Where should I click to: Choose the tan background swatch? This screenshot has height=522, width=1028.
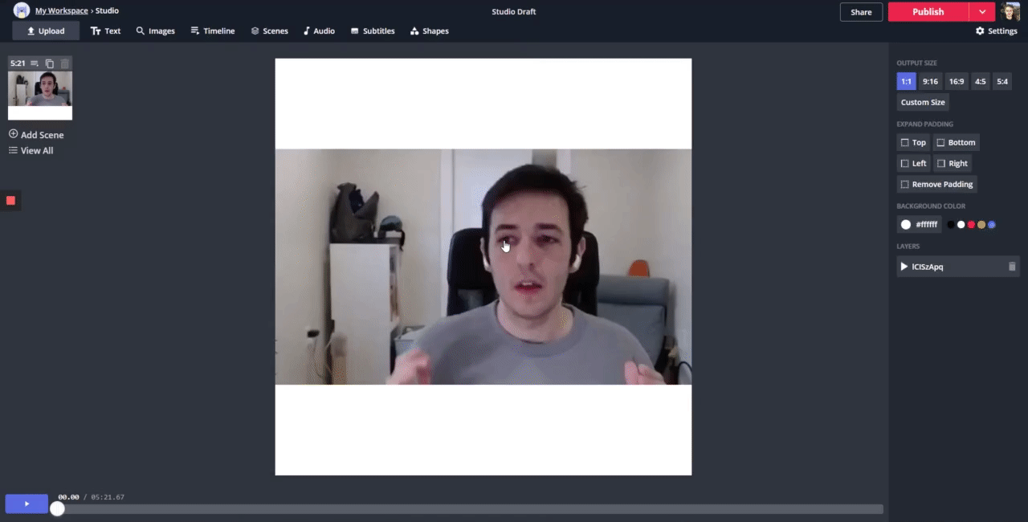click(981, 225)
